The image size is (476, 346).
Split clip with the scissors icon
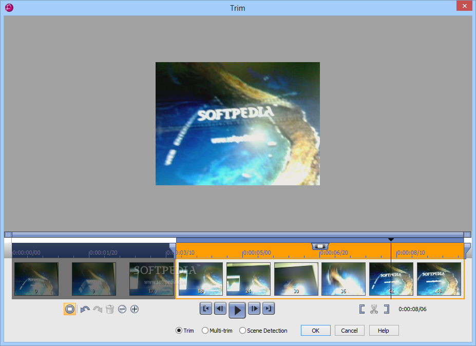click(x=374, y=309)
